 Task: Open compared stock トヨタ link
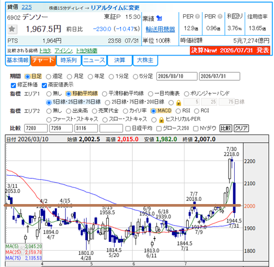coord(45,51)
